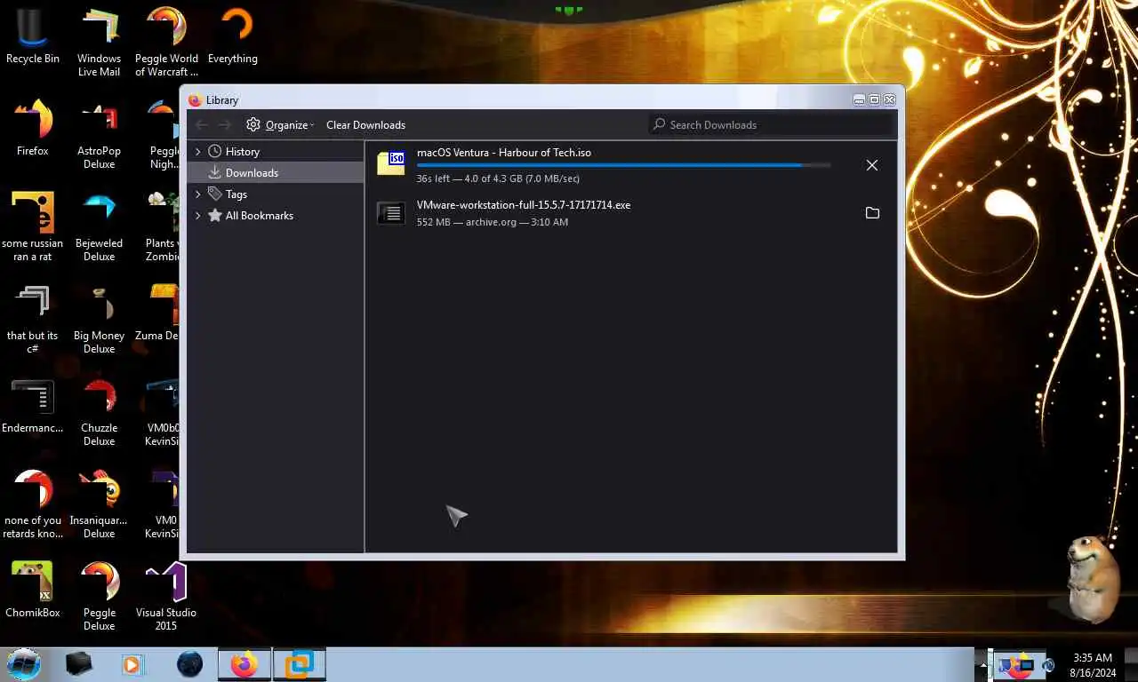The image size is (1138, 682).
Task: Open Chuzzle Deluxe desktop icon
Action: click(100, 412)
